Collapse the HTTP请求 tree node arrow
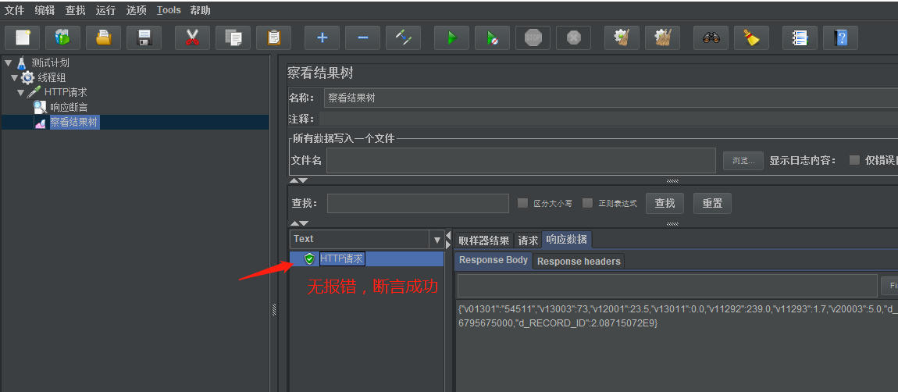 coord(20,92)
